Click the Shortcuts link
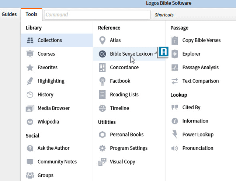Screen dimensions: 236x181 [x=164, y=15]
